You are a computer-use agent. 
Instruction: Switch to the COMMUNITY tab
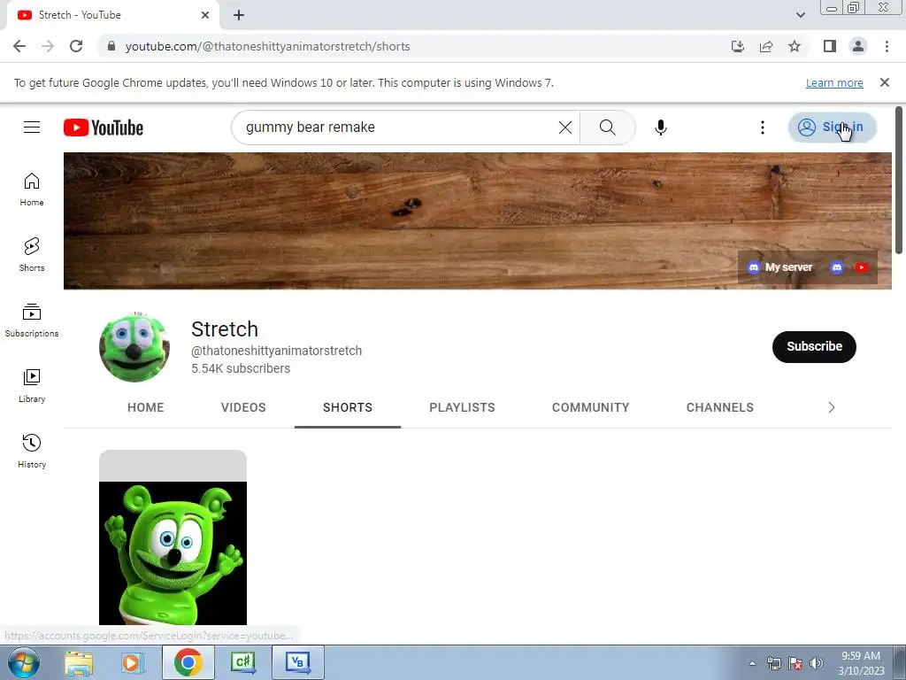pos(590,407)
